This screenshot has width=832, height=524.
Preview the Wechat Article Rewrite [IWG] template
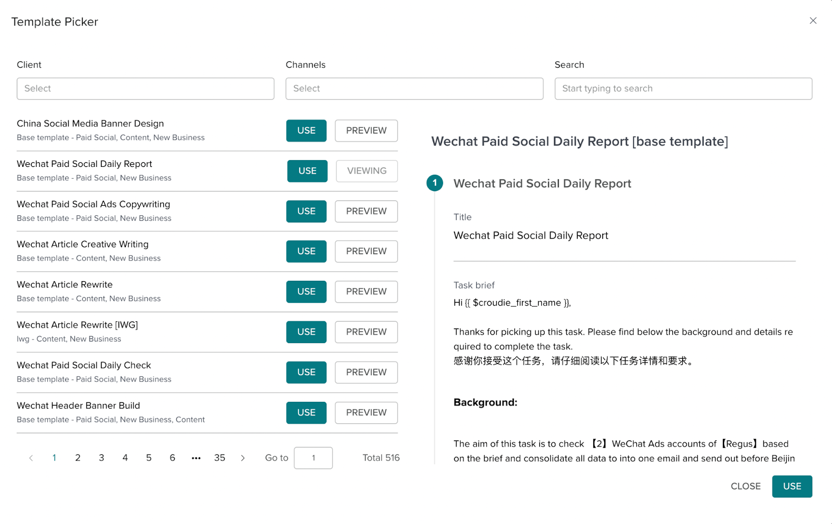pos(366,332)
